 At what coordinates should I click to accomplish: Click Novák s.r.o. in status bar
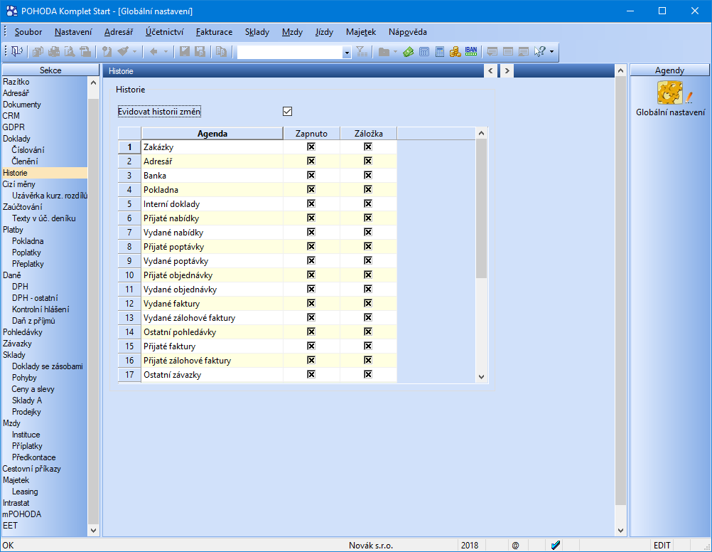[x=370, y=545]
